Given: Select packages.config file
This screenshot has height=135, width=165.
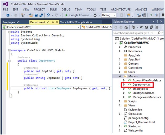Looking at the screenshot, I should click(138, 118).
